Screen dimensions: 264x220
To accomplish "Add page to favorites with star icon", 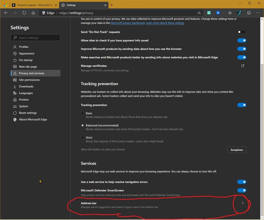I will (x=199, y=13).
